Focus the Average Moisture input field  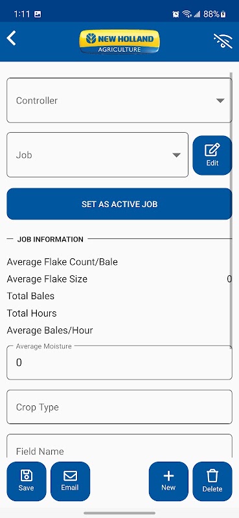click(x=119, y=363)
